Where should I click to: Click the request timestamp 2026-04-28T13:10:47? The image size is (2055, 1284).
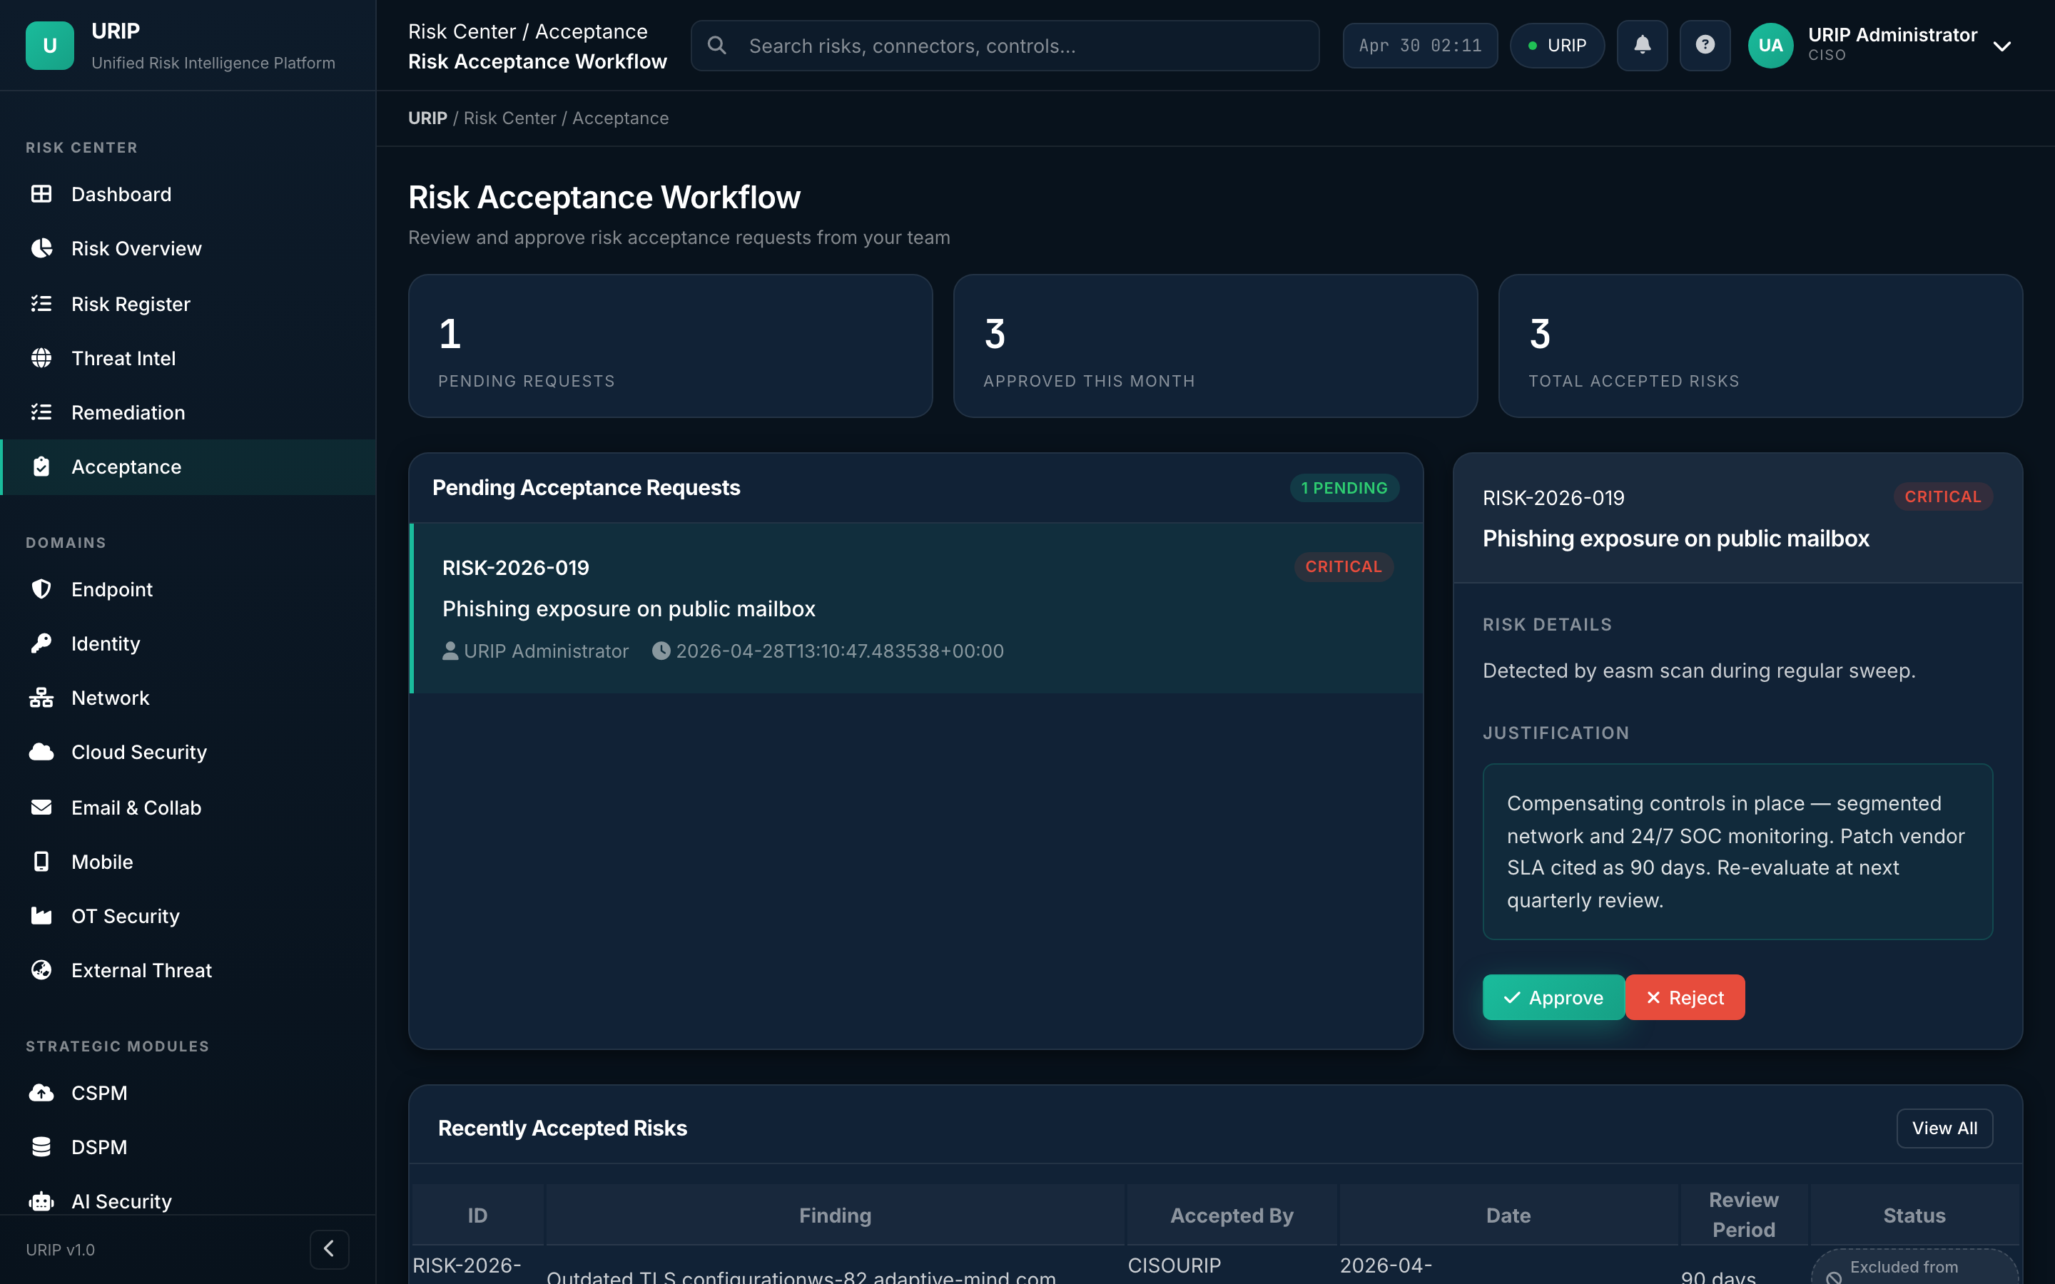pyautogui.click(x=839, y=651)
